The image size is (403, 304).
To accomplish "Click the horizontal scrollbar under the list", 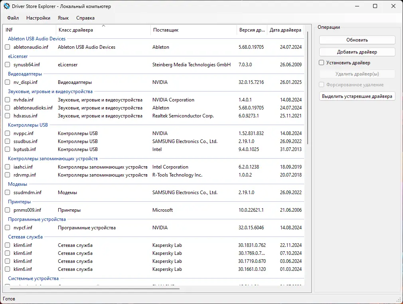I will 95,288.
